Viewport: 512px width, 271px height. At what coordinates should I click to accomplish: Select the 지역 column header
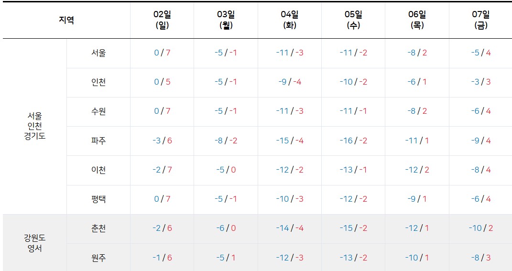click(x=66, y=20)
